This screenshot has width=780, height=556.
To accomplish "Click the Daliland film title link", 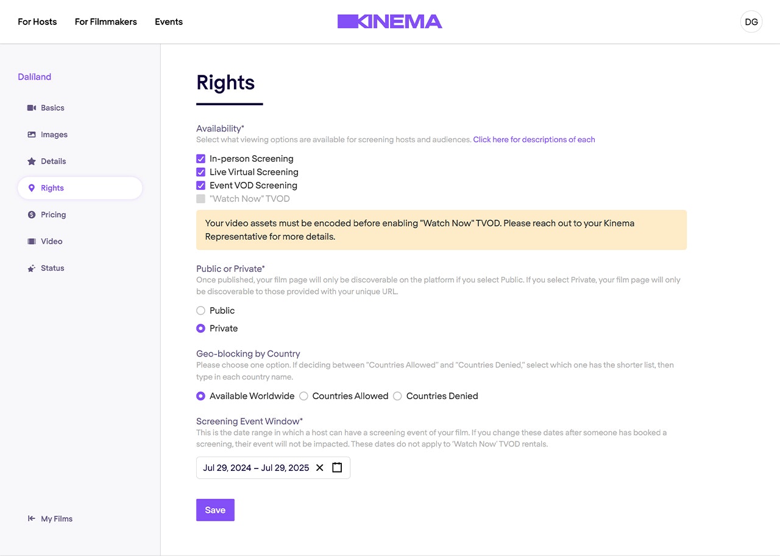I will tap(35, 77).
